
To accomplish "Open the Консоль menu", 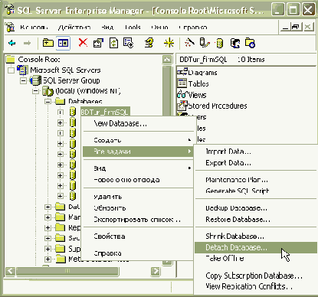I will click(34, 27).
